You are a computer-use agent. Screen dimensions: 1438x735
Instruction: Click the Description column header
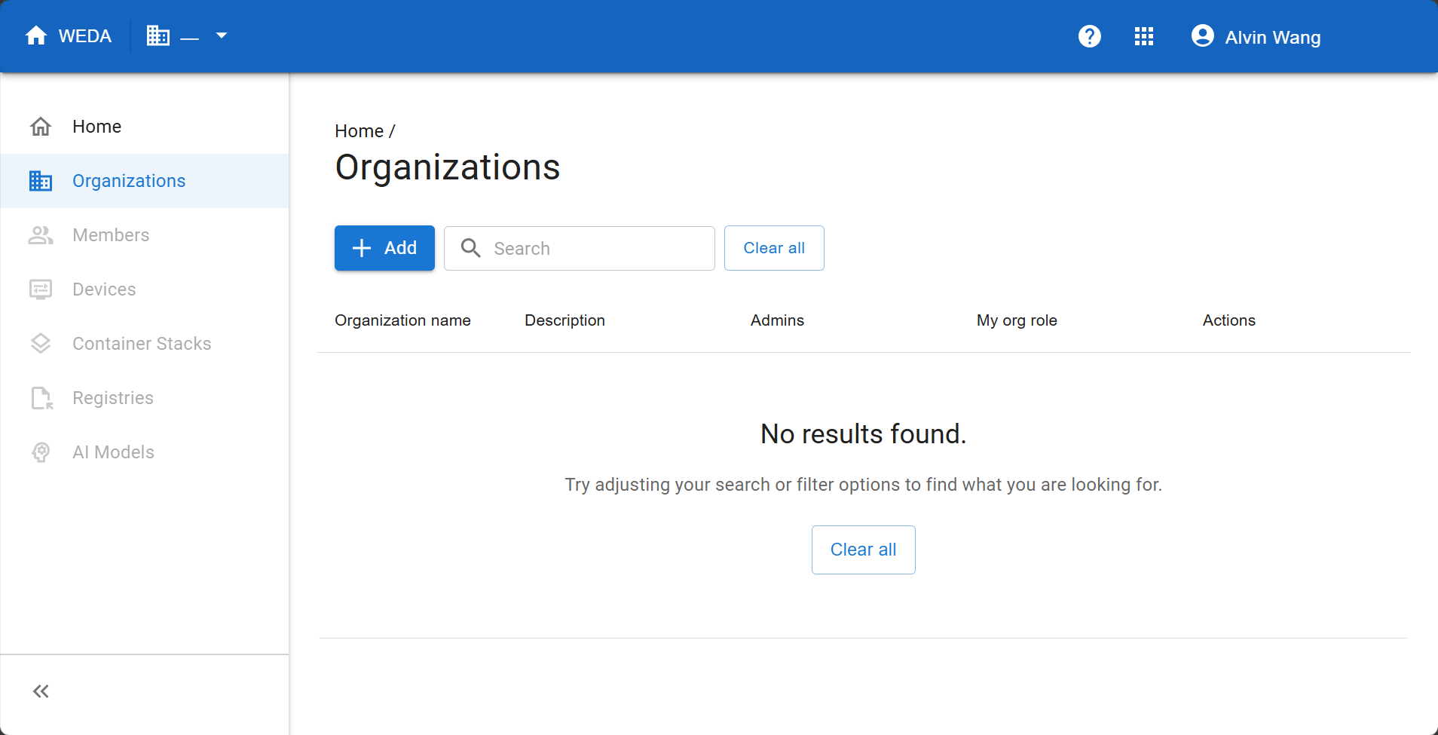(564, 320)
